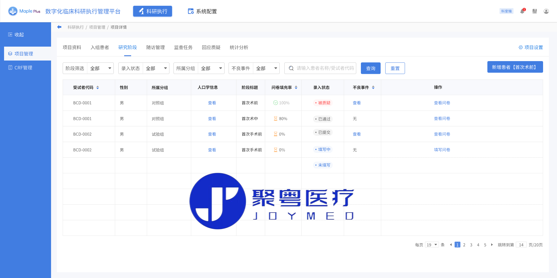Click the patient name search field
The height and width of the screenshot is (278, 557).
pyautogui.click(x=324, y=68)
